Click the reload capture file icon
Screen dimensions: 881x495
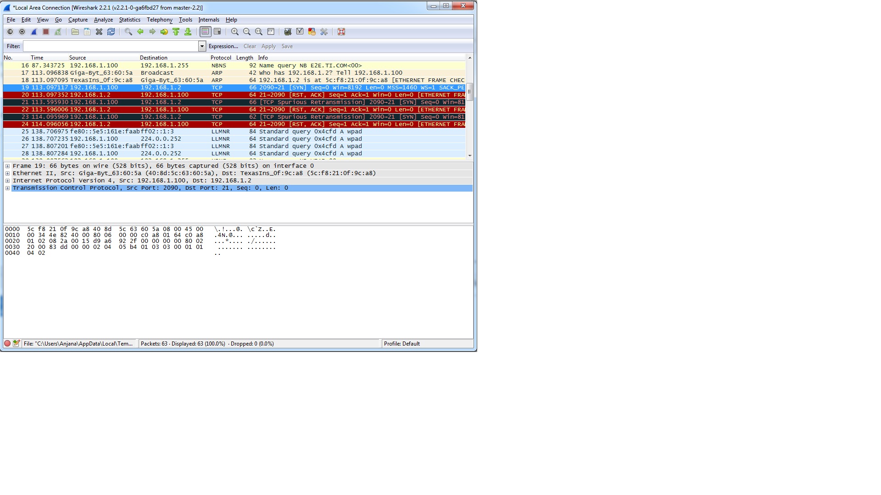[x=111, y=32]
